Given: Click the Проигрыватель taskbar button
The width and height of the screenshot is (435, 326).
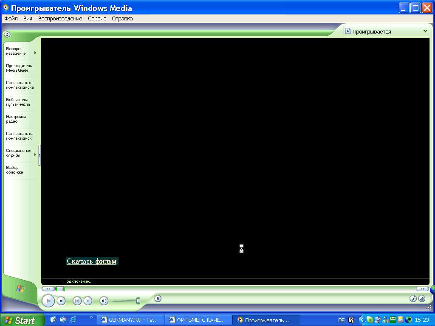Looking at the screenshot, I should [266, 320].
